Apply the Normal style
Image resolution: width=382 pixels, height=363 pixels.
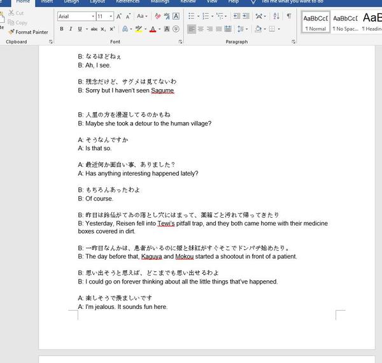pyautogui.click(x=316, y=22)
